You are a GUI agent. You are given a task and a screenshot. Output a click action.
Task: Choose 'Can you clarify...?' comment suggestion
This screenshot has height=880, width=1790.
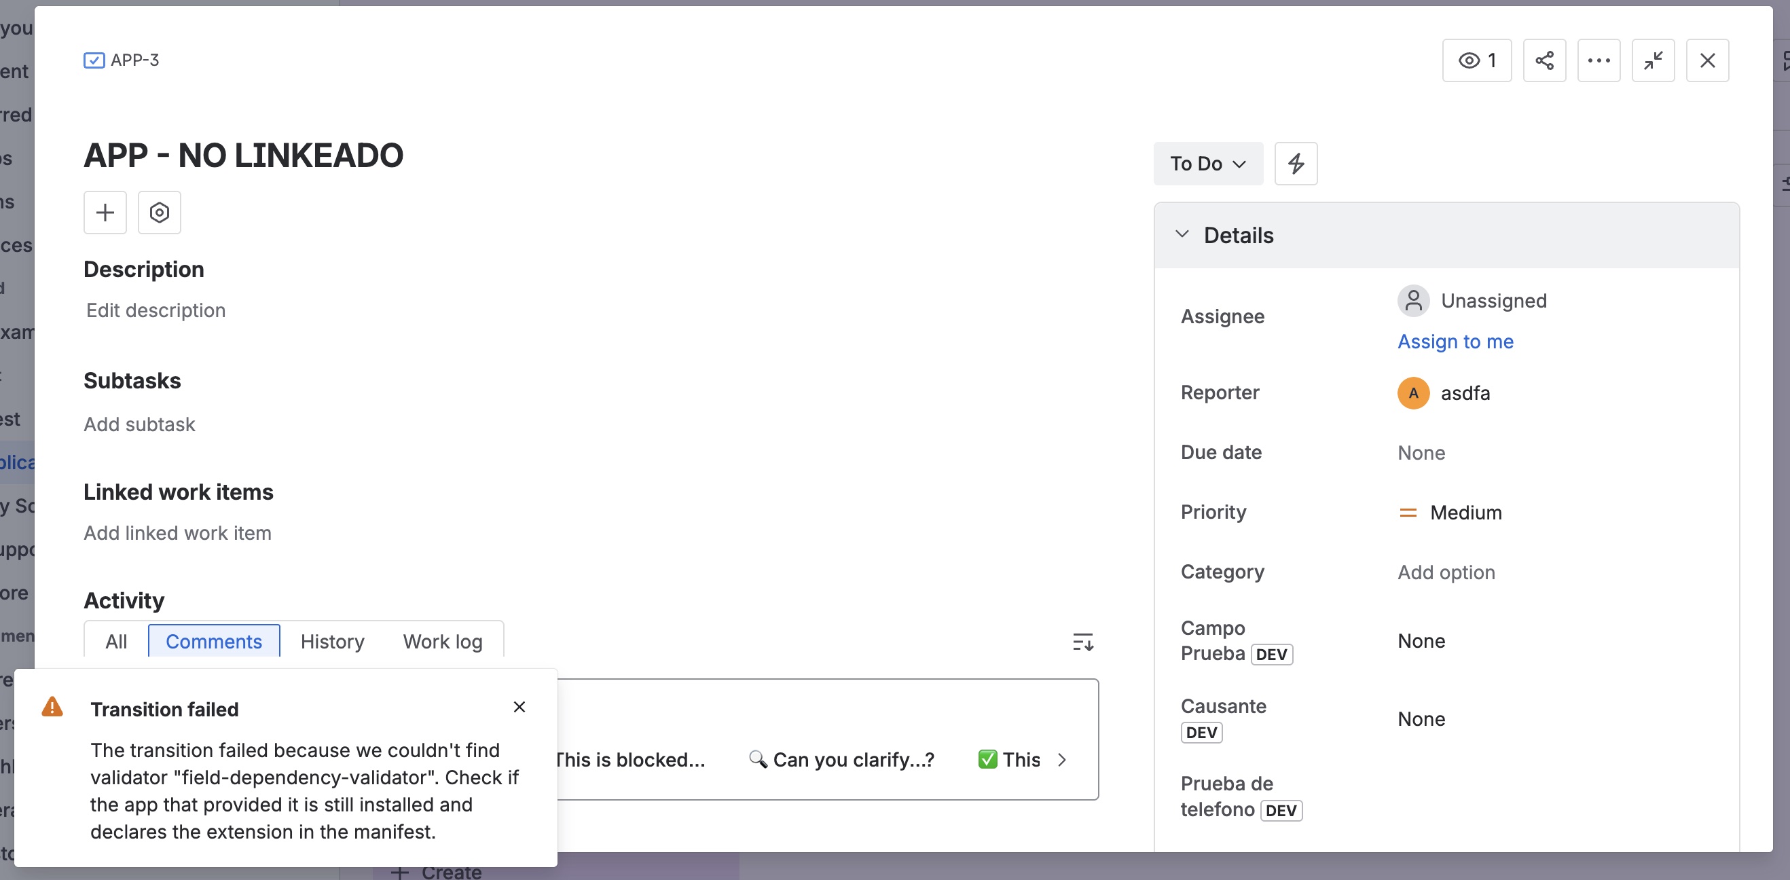coord(841,760)
